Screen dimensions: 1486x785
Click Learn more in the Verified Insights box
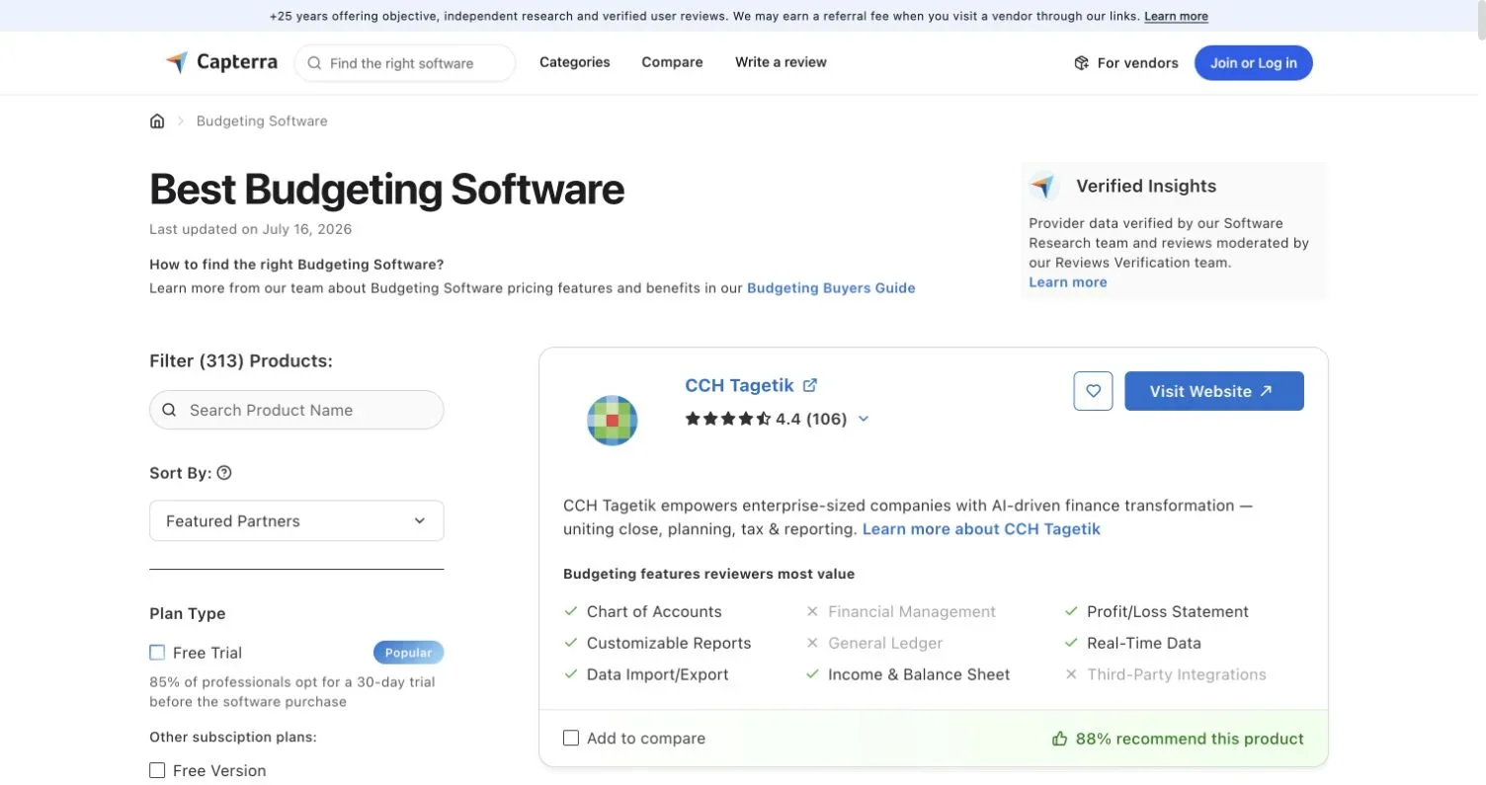[x=1068, y=282]
